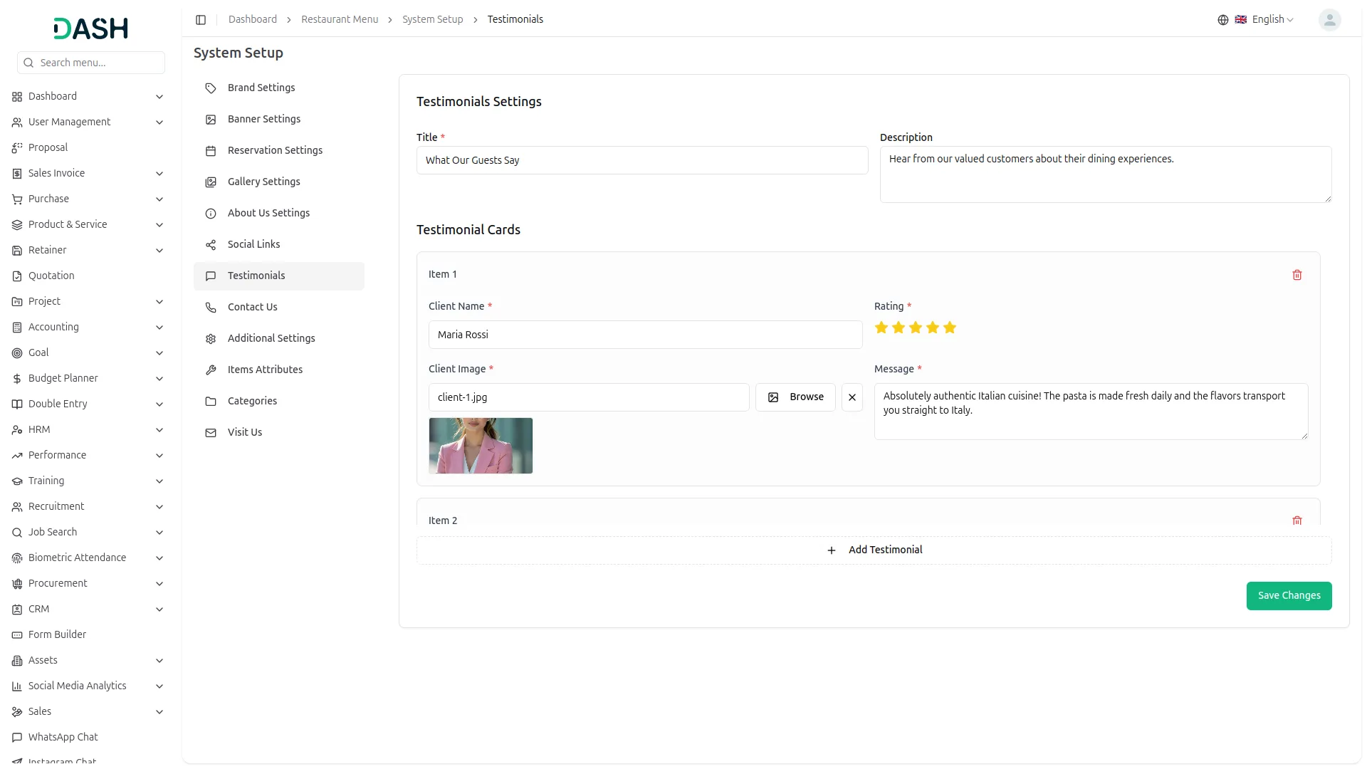This screenshot has width=1367, height=769.
Task: Click the Save Changes button
Action: (x=1288, y=596)
